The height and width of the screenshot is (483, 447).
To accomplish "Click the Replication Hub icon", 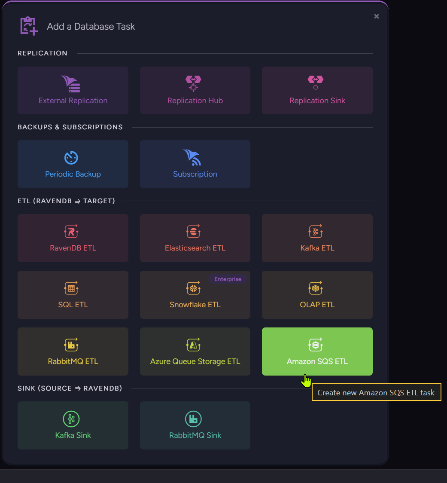I will tap(193, 84).
